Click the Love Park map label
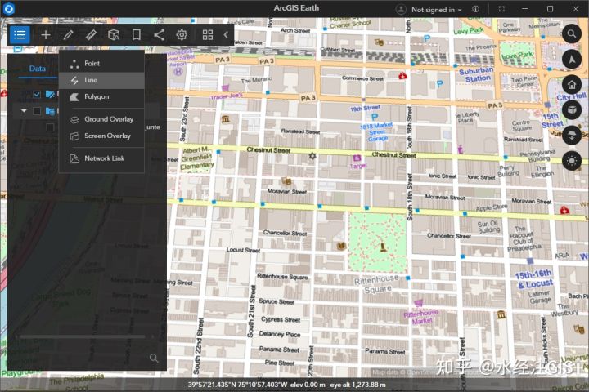This screenshot has width=589, height=392. [x=518, y=56]
